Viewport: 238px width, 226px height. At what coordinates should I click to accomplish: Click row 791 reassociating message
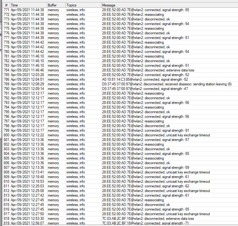point(133,93)
